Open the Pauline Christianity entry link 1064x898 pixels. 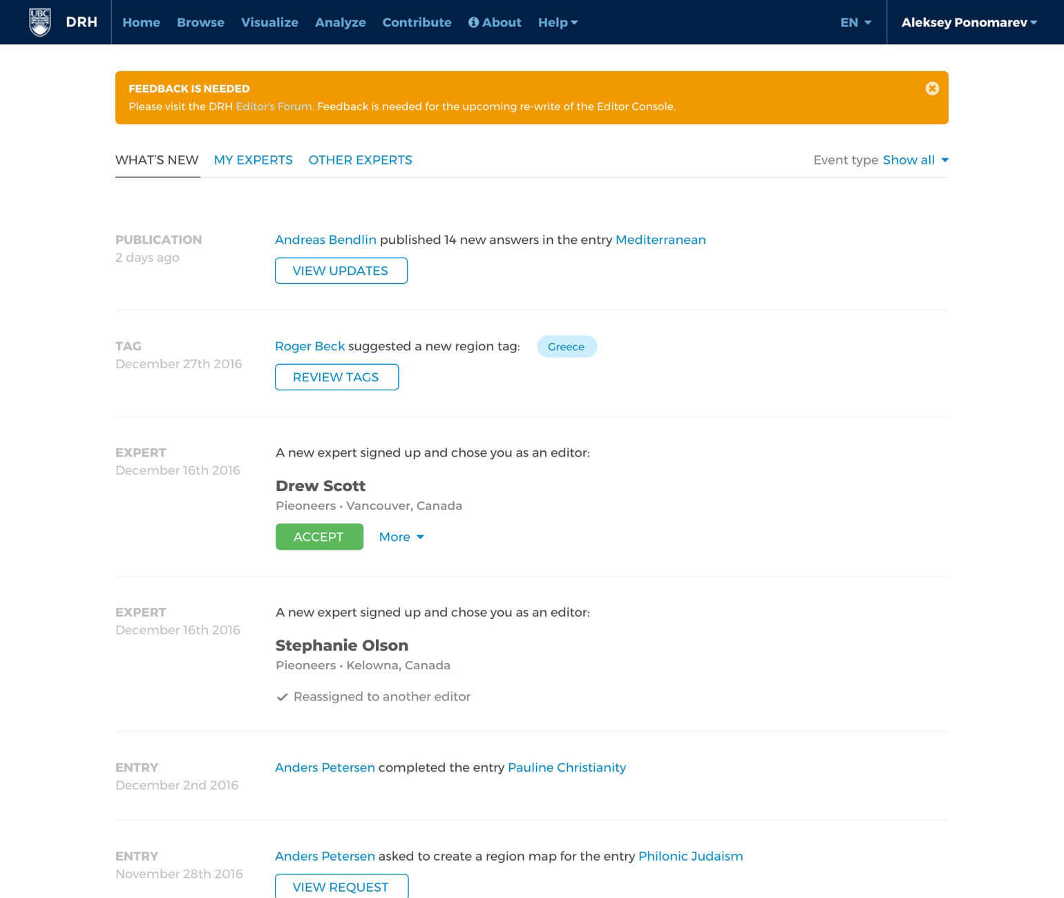567,767
